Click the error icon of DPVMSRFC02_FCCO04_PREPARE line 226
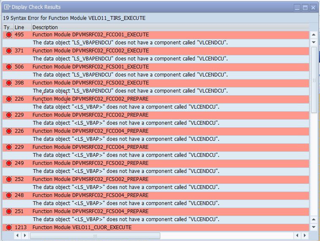This screenshot has height=241, width=320. [x=9, y=131]
